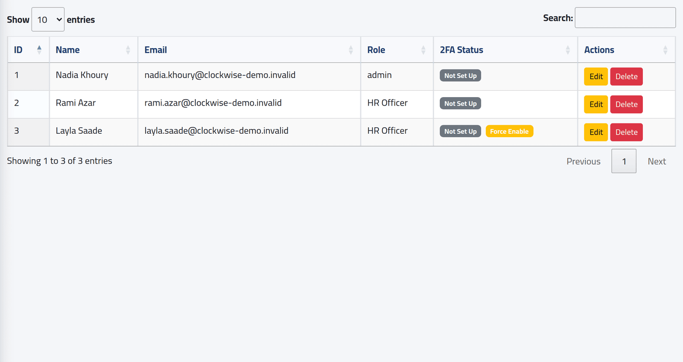This screenshot has height=362, width=683.
Task: Click Nadia Khoury's Not Set Up badge
Action: [x=460, y=75]
